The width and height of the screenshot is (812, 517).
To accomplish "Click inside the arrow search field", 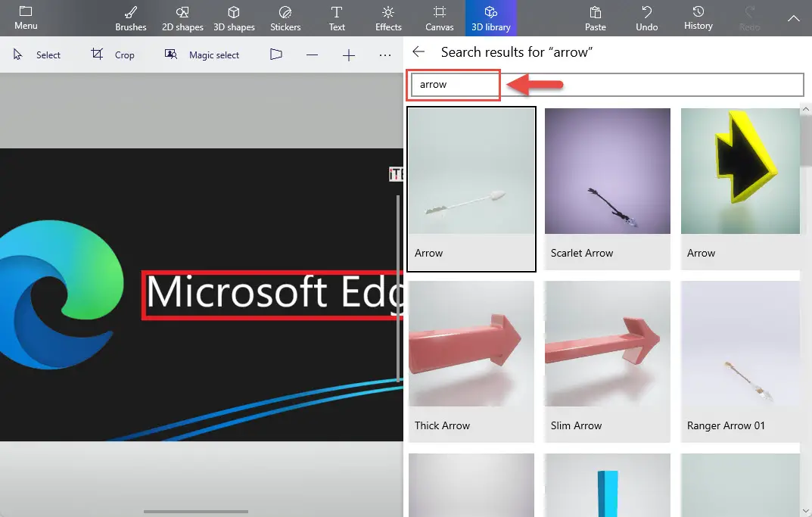I will click(453, 84).
